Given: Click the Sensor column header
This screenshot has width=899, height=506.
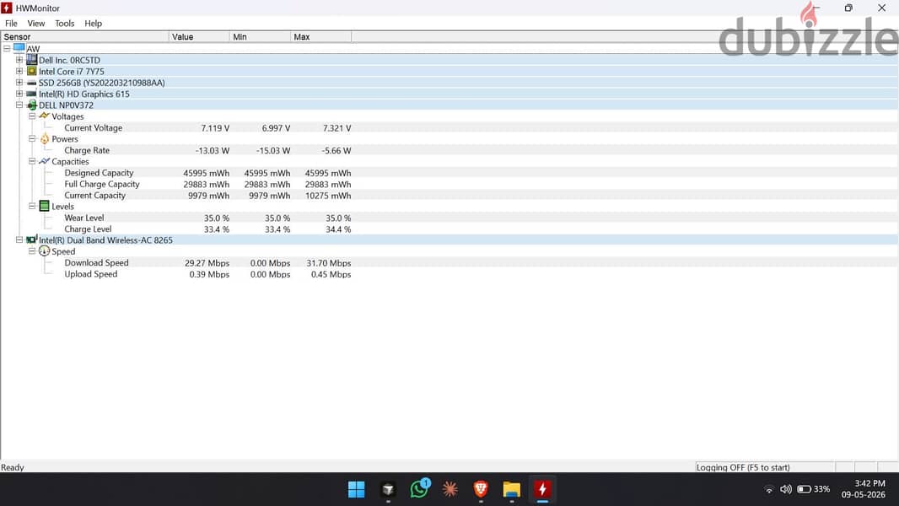Looking at the screenshot, I should point(85,36).
